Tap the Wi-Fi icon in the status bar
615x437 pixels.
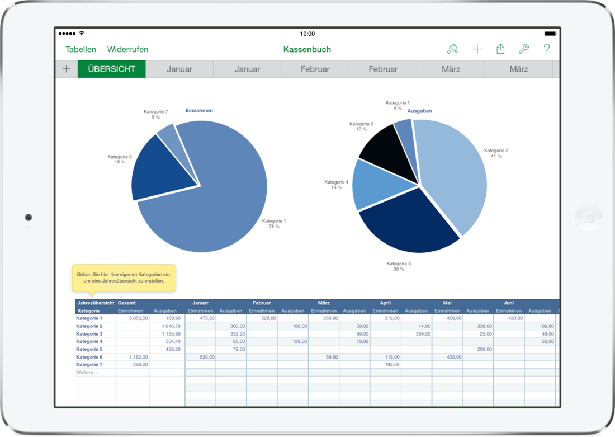(82, 34)
